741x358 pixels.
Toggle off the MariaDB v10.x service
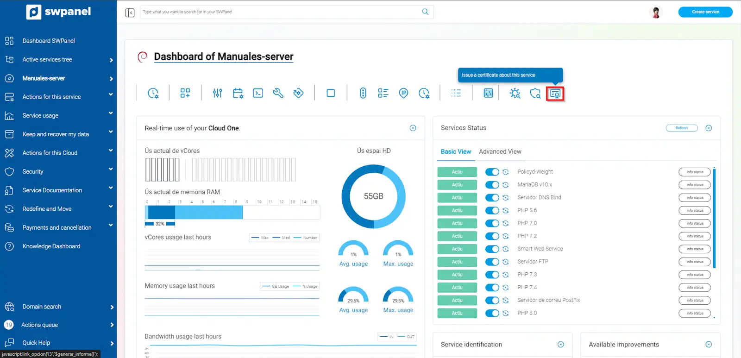click(492, 185)
